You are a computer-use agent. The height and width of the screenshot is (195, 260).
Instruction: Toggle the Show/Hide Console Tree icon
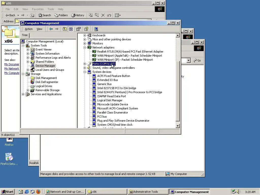tap(71, 29)
